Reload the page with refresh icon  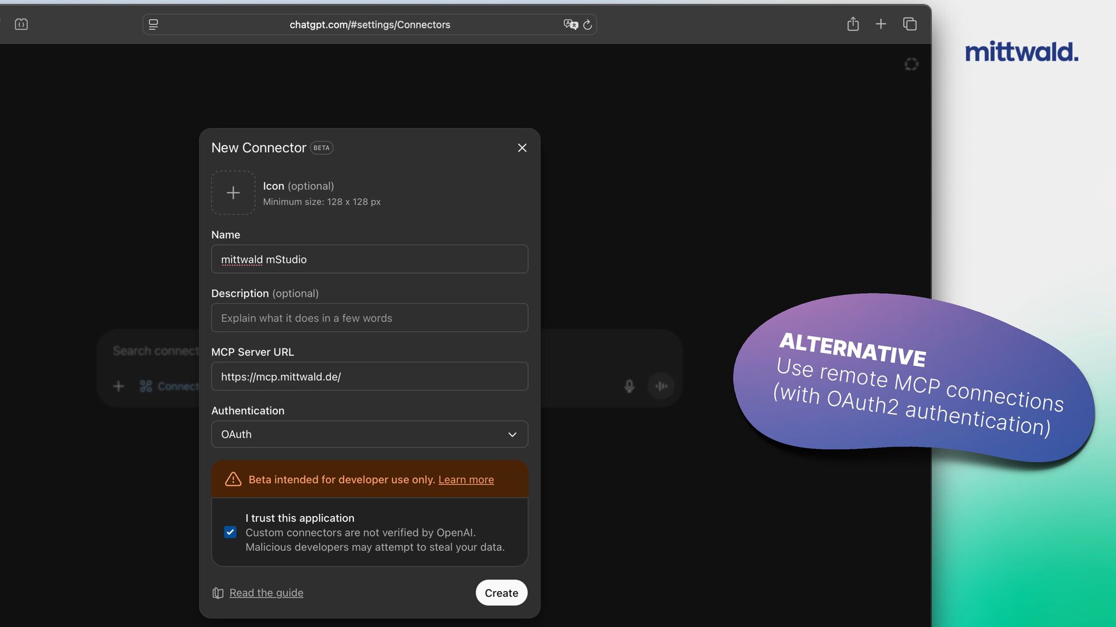click(x=588, y=24)
